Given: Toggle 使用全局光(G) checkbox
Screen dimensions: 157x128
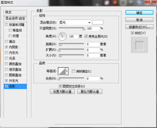Looking at the screenshot, I should 86,36.
